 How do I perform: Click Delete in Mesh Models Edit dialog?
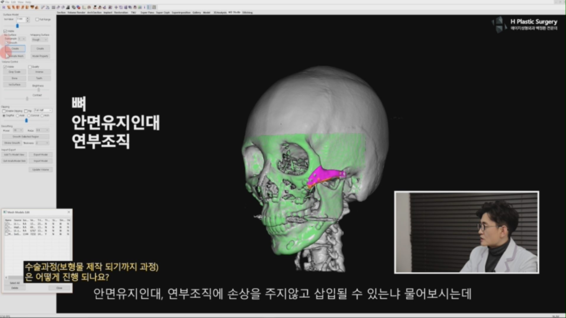tap(15, 288)
